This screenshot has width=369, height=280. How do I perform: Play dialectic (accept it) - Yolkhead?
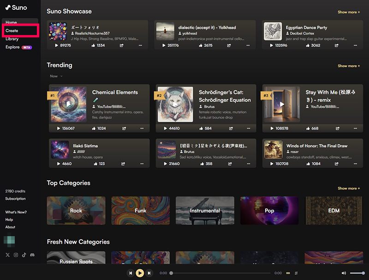click(164, 45)
